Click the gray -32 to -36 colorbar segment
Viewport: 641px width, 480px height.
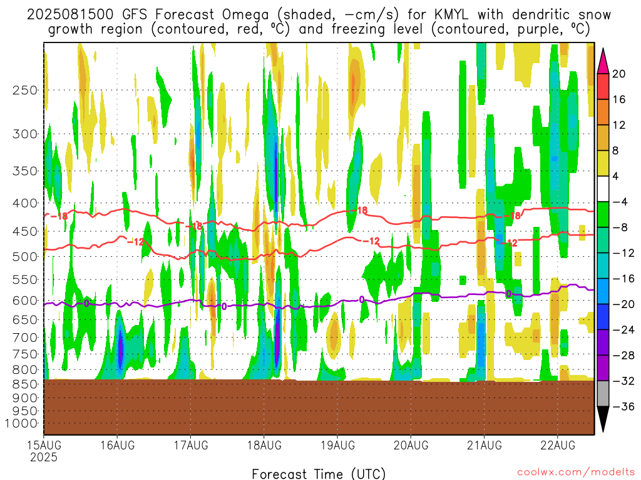tap(603, 394)
